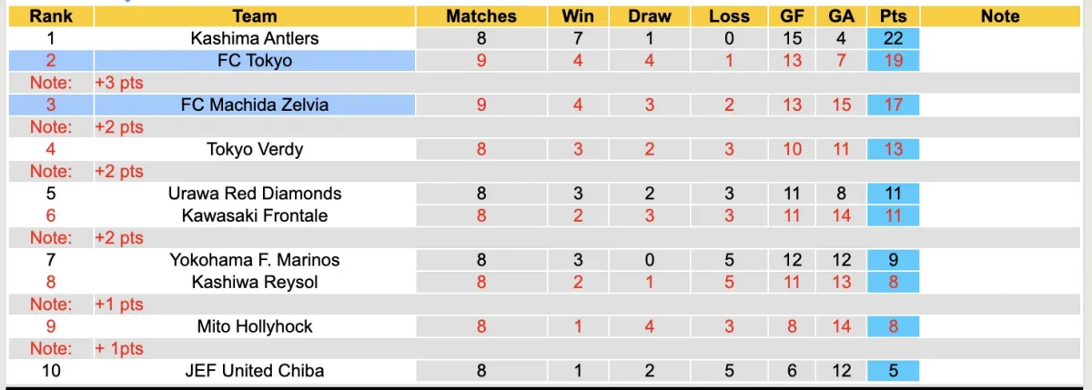
Task: Select Yokohama F. Marinos team cell
Action: point(255,260)
